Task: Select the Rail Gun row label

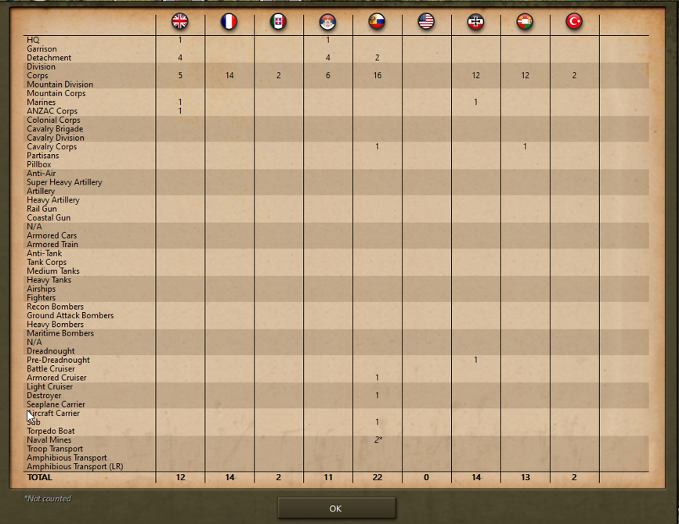Action: (x=42, y=209)
